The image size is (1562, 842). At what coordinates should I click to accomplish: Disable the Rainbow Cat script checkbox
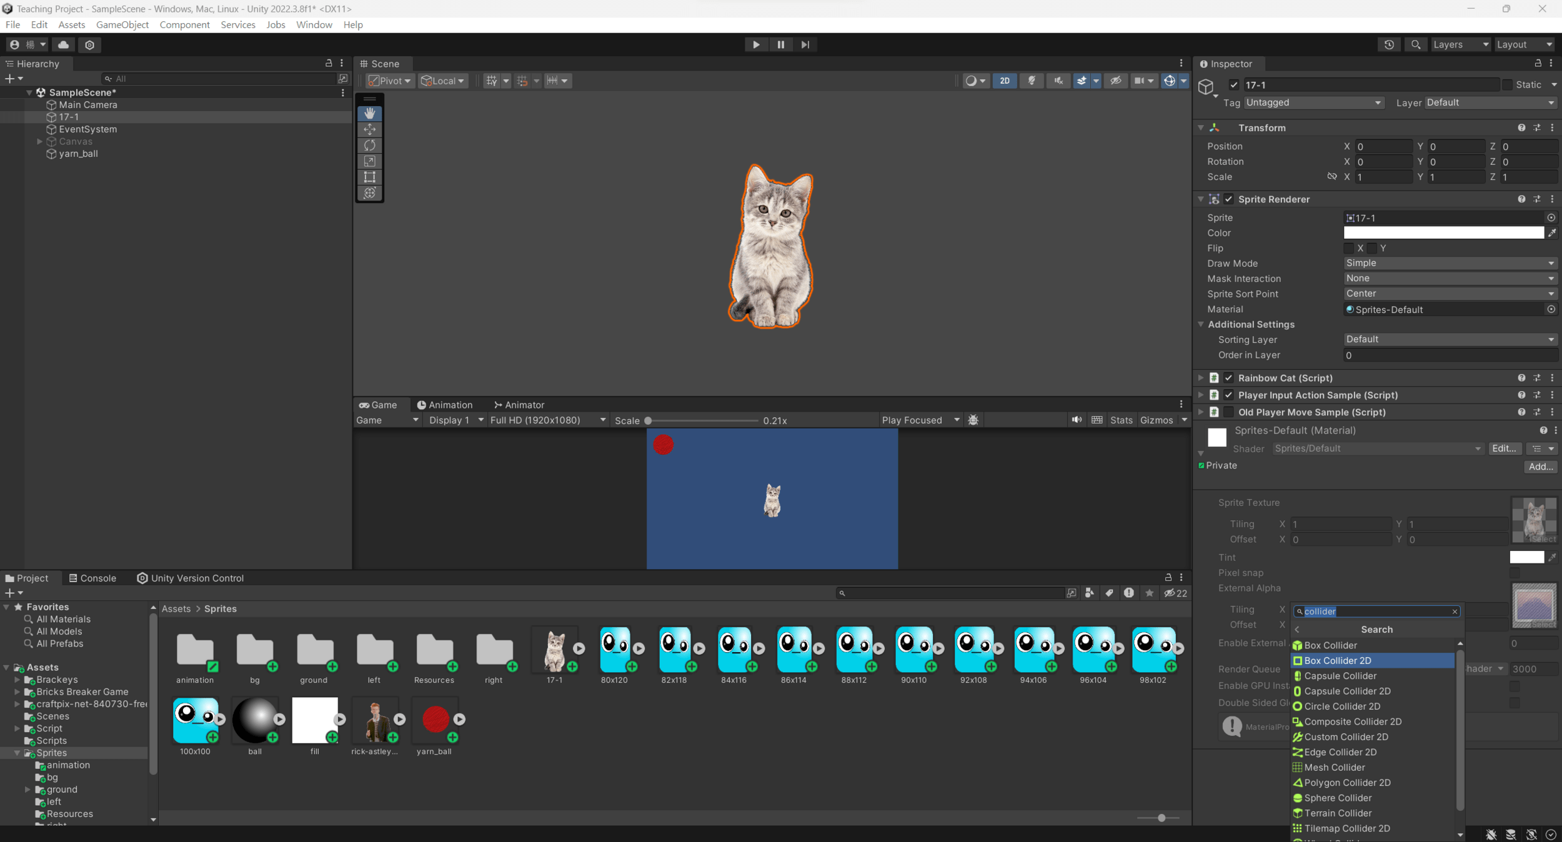coord(1228,378)
